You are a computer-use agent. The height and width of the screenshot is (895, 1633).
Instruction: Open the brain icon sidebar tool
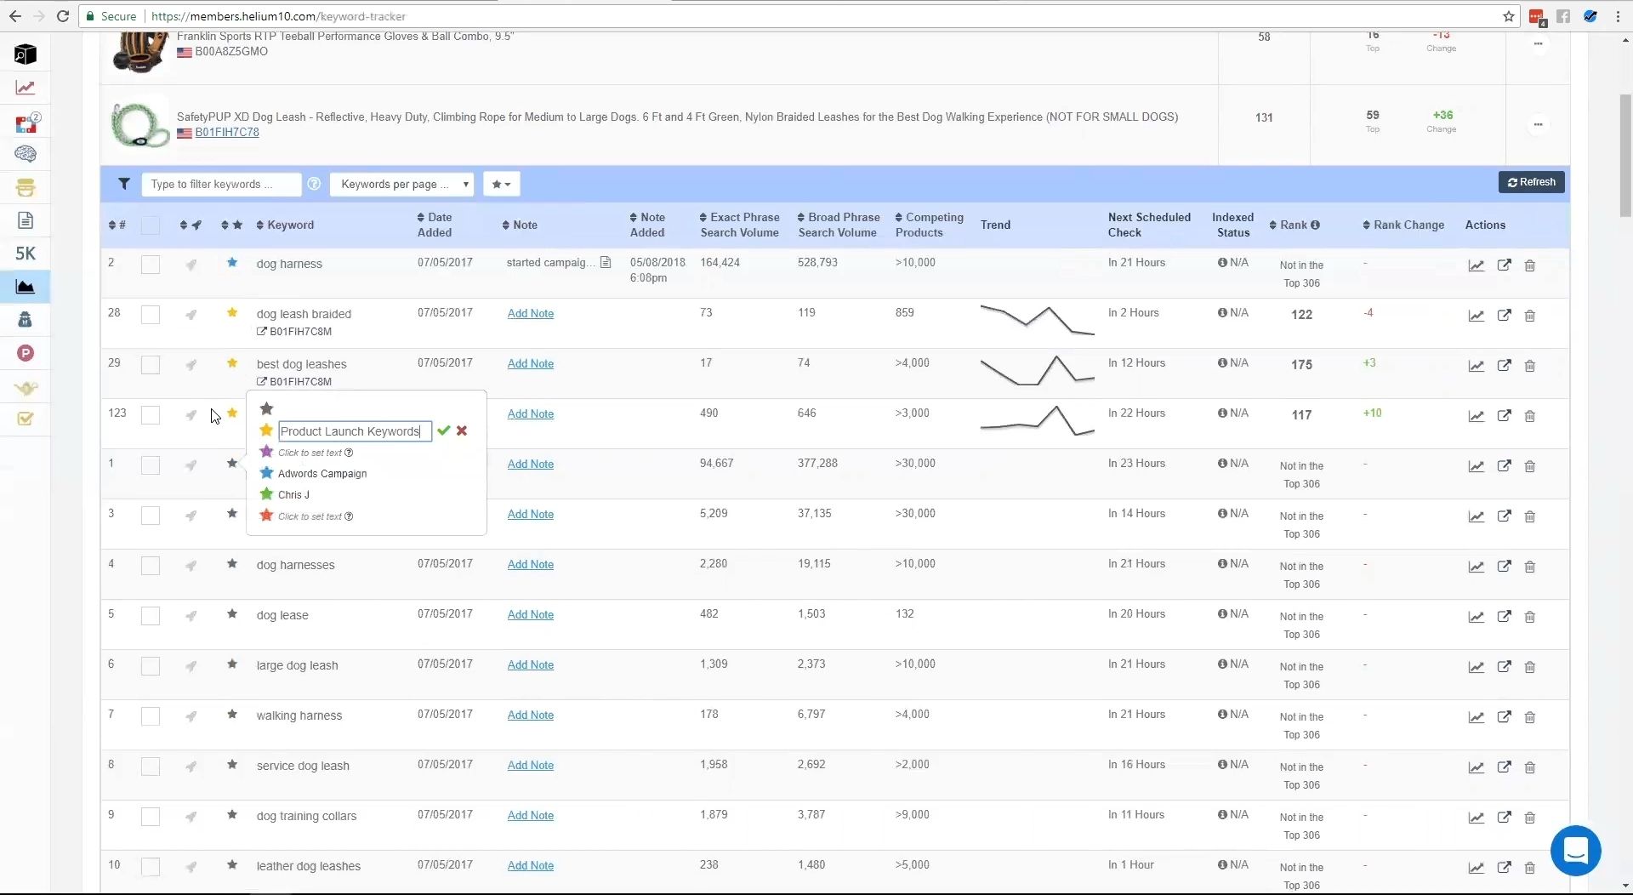pyautogui.click(x=26, y=154)
